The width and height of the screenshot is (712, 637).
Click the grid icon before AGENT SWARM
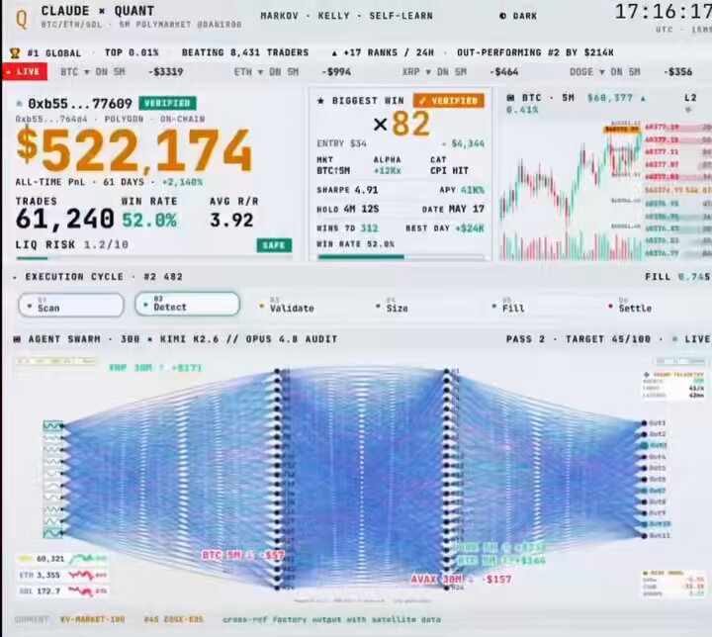pyautogui.click(x=17, y=339)
